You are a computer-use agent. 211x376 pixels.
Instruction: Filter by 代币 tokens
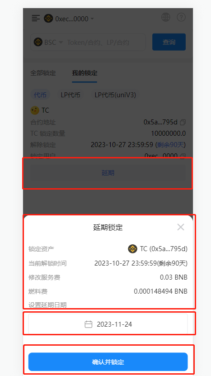click(x=40, y=95)
